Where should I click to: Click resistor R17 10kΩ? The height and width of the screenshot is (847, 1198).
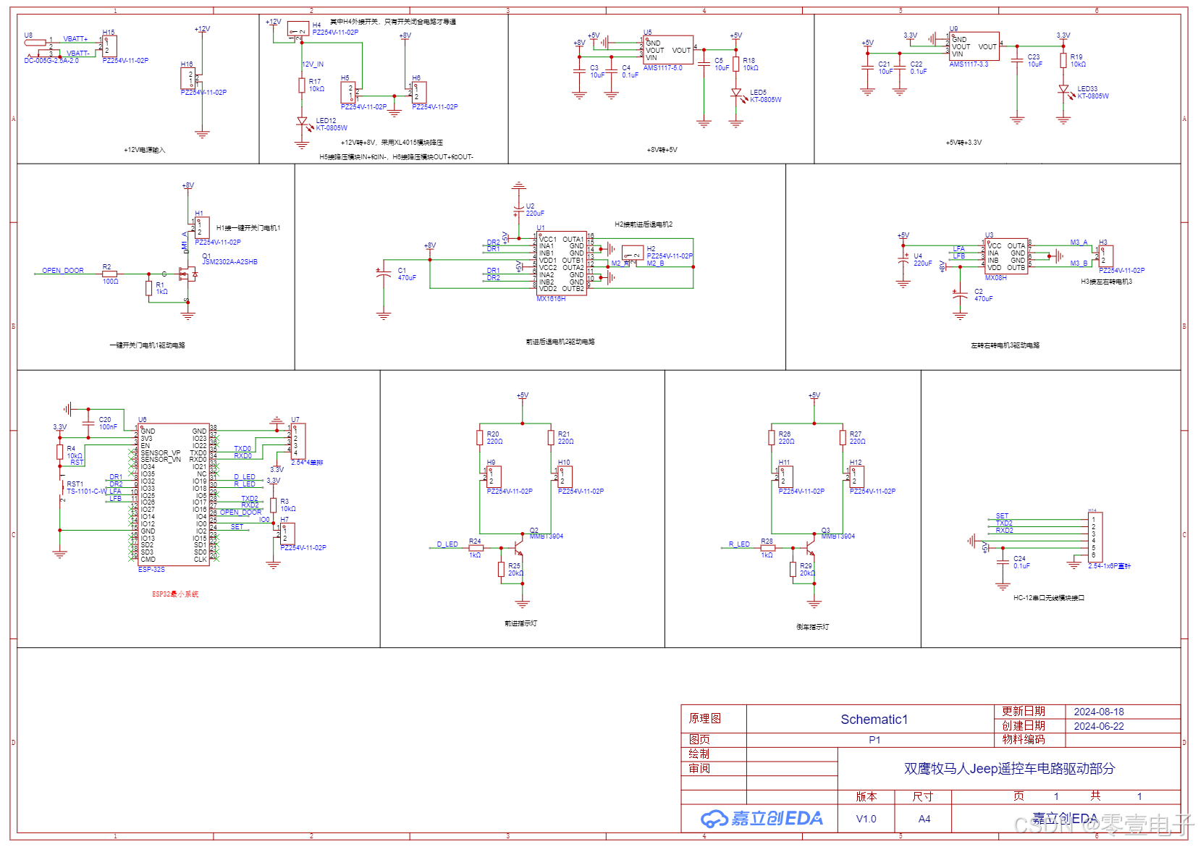[x=302, y=85]
